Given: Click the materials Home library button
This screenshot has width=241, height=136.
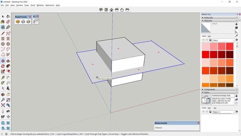Looking at the screenshot, I should tap(210, 40).
